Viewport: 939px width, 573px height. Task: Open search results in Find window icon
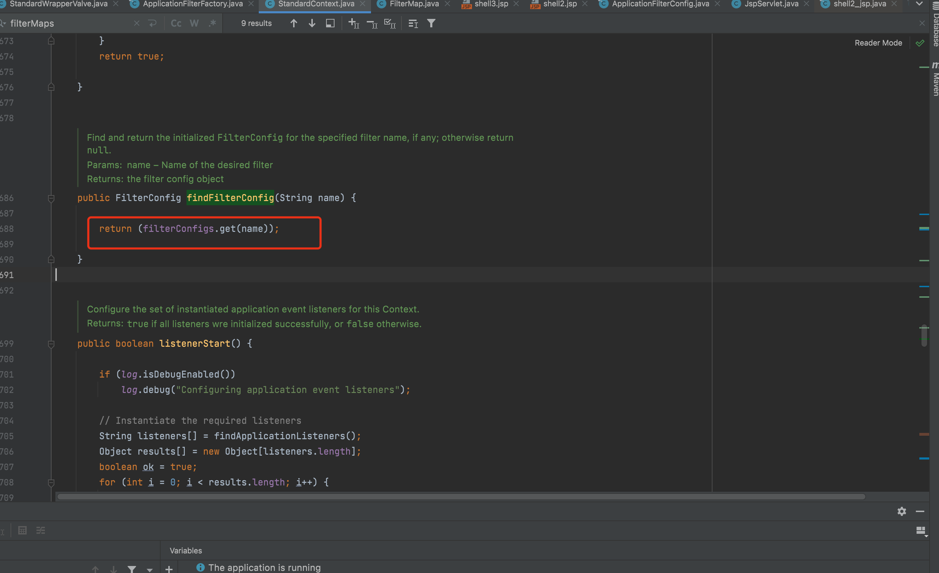point(330,23)
